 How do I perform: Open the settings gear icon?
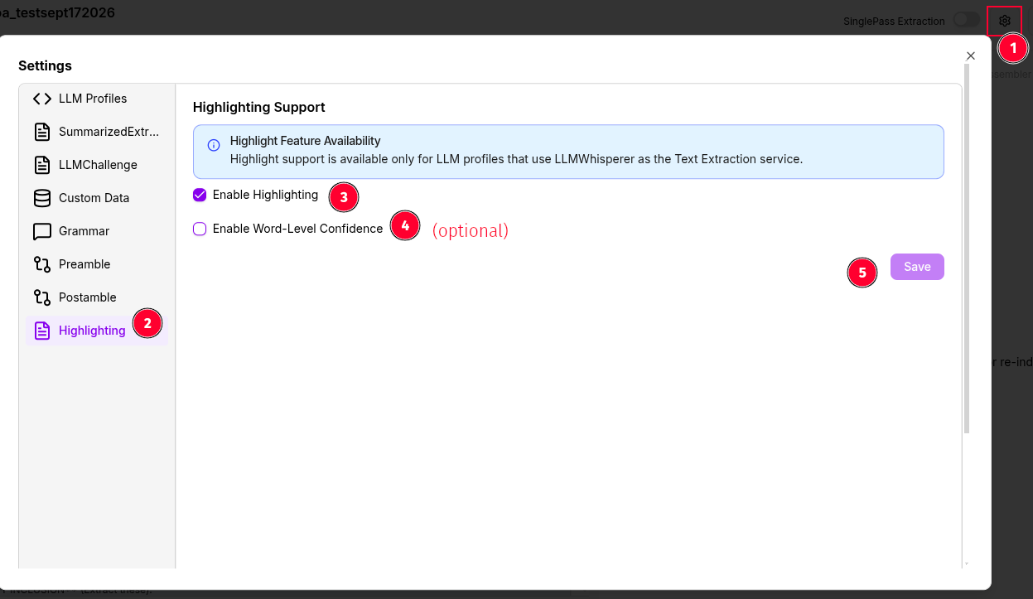[1005, 21]
